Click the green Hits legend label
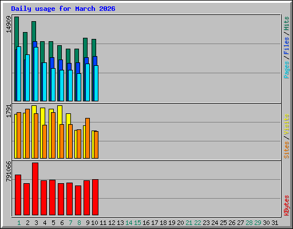 pyautogui.click(x=287, y=23)
